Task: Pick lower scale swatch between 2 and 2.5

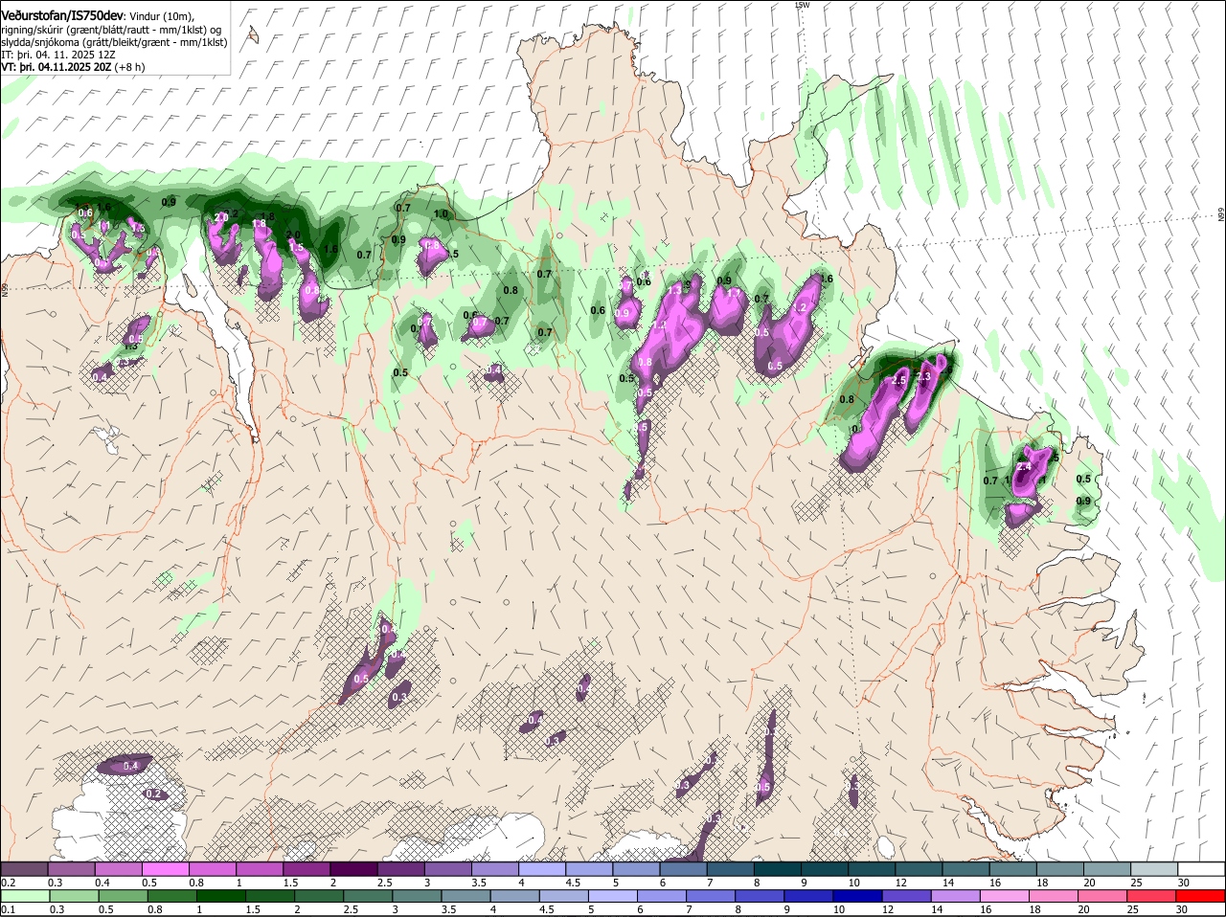Action: click(320, 896)
